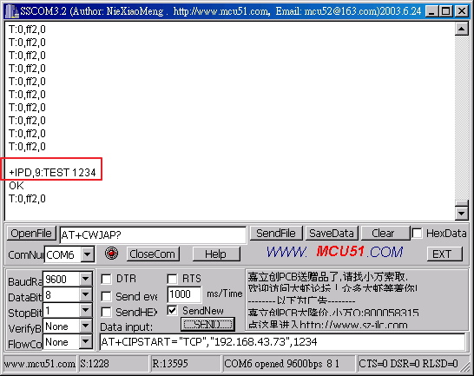Click the OK line in receive window

pyautogui.click(x=16, y=186)
